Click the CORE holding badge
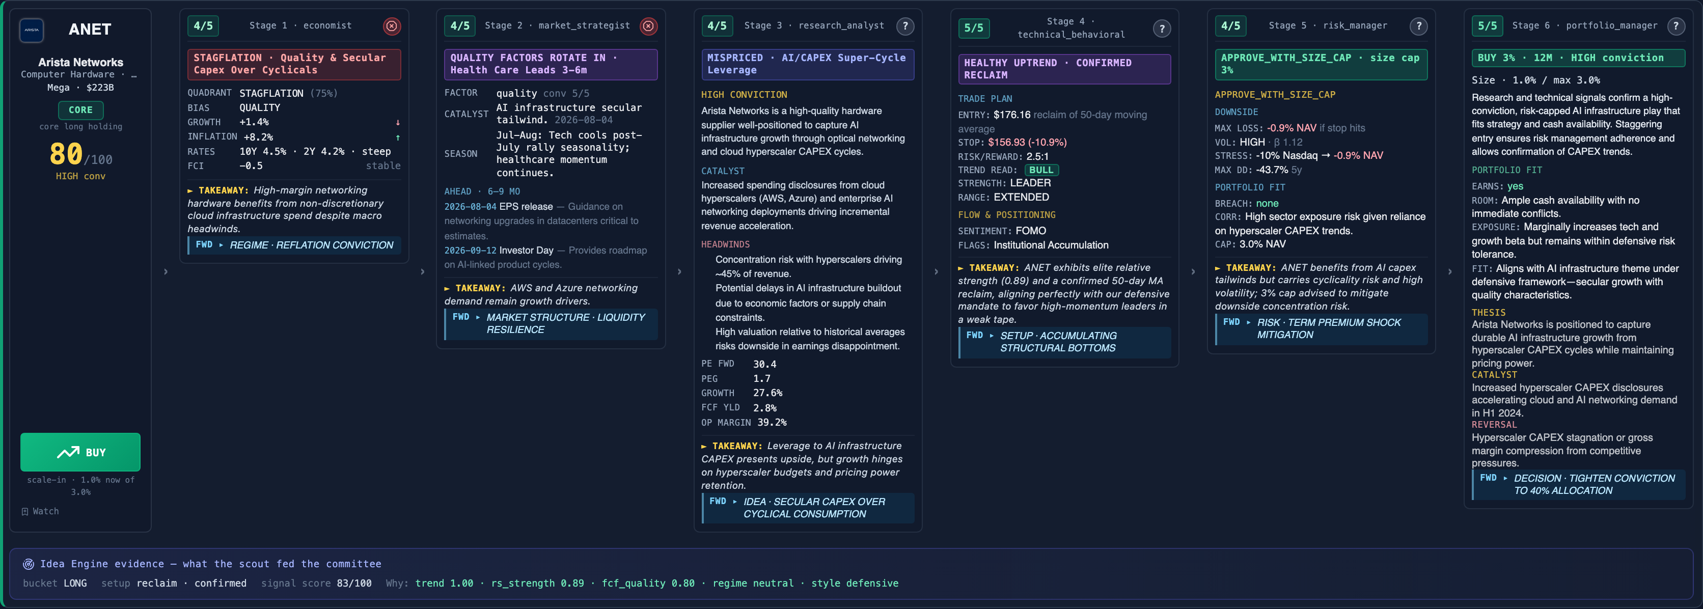The height and width of the screenshot is (609, 1703). click(80, 110)
